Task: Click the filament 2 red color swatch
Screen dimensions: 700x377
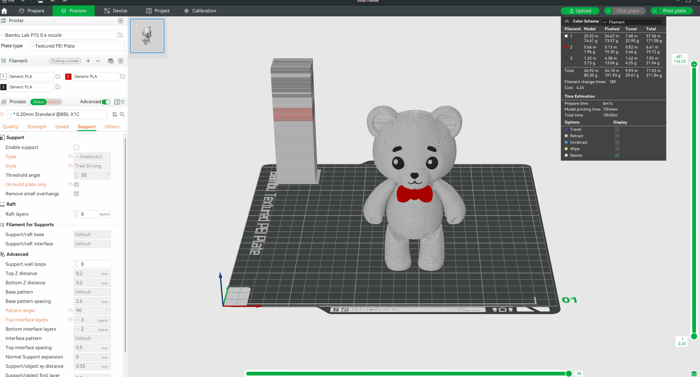Action: point(68,77)
